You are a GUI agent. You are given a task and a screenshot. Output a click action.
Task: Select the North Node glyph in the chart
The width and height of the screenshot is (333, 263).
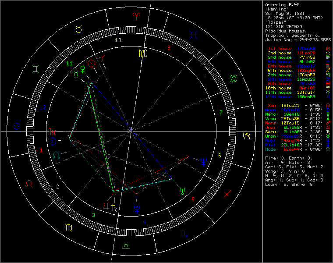click(57, 155)
